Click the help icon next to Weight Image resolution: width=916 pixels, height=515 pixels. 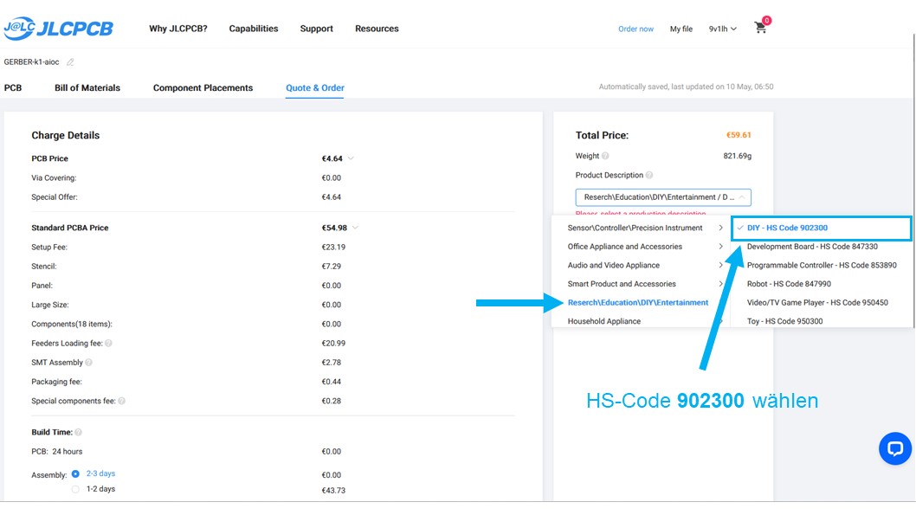point(605,157)
